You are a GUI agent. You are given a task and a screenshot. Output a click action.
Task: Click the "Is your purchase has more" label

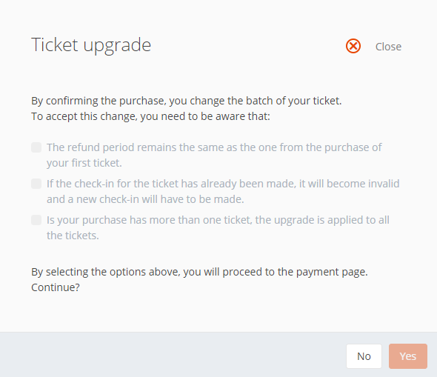coord(218,220)
